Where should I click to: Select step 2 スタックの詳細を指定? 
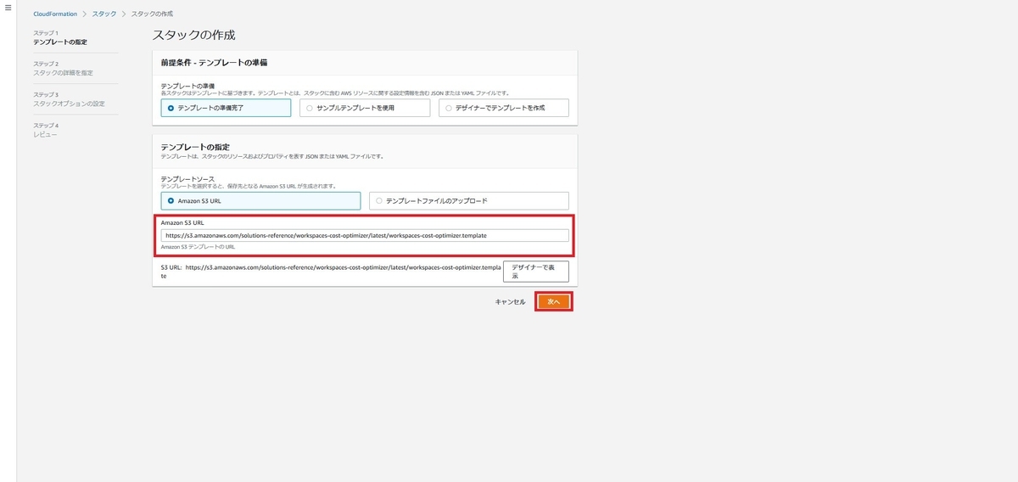tap(63, 73)
